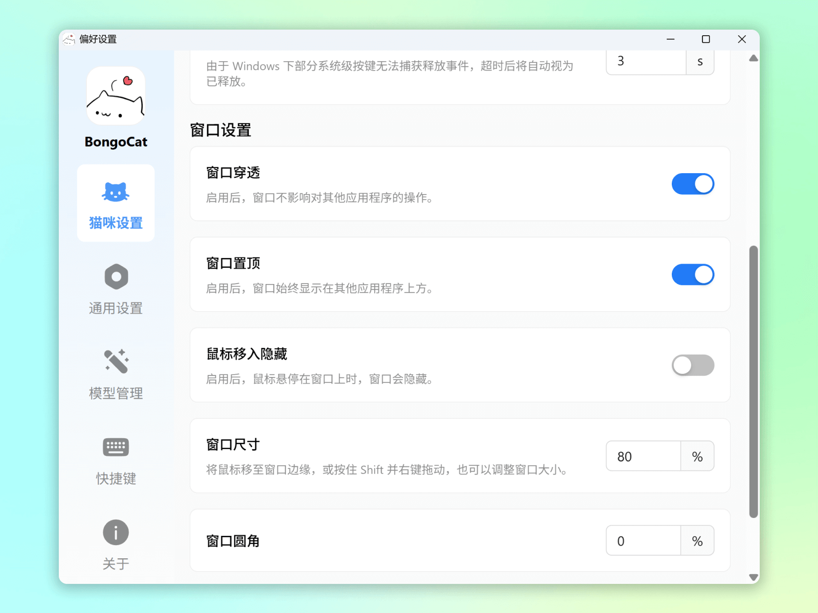Click the timeout seconds input showing 3
This screenshot has width=818, height=613.
point(645,62)
